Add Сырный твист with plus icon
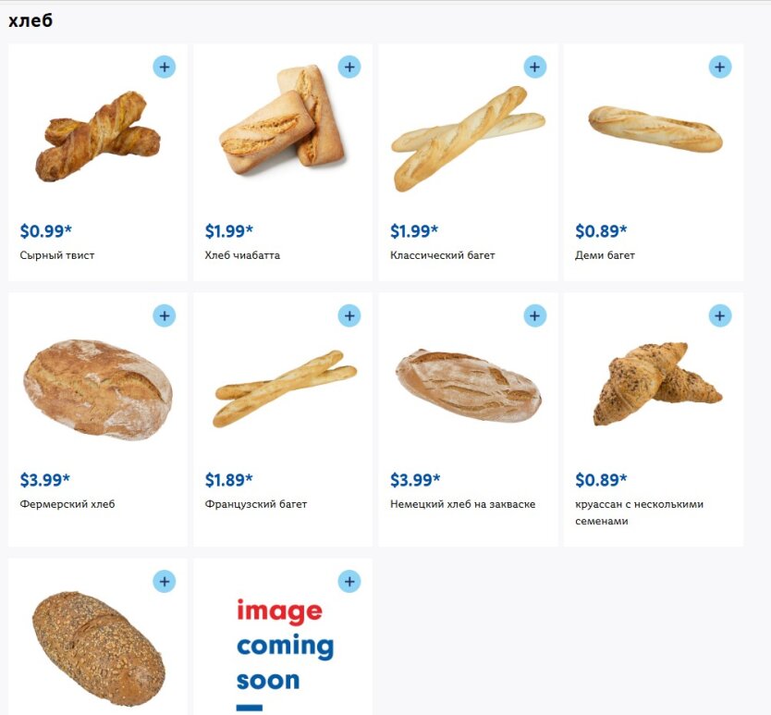Image resolution: width=771 pixels, height=715 pixels. pyautogui.click(x=165, y=67)
